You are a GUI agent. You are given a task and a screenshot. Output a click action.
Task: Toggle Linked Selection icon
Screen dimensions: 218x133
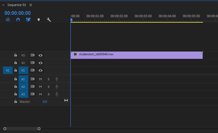(28, 20)
